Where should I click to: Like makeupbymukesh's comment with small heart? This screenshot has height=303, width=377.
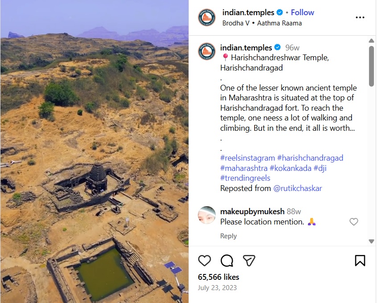(x=354, y=222)
